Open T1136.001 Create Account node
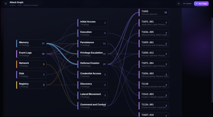The image size is (213, 117). [154, 106]
